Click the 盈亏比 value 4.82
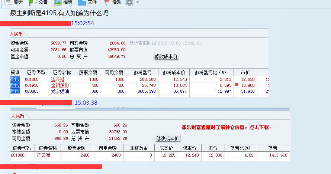 pyautogui.click(x=249, y=155)
